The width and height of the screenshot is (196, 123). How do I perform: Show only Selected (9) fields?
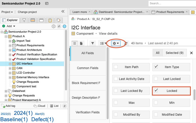pos(174,53)
